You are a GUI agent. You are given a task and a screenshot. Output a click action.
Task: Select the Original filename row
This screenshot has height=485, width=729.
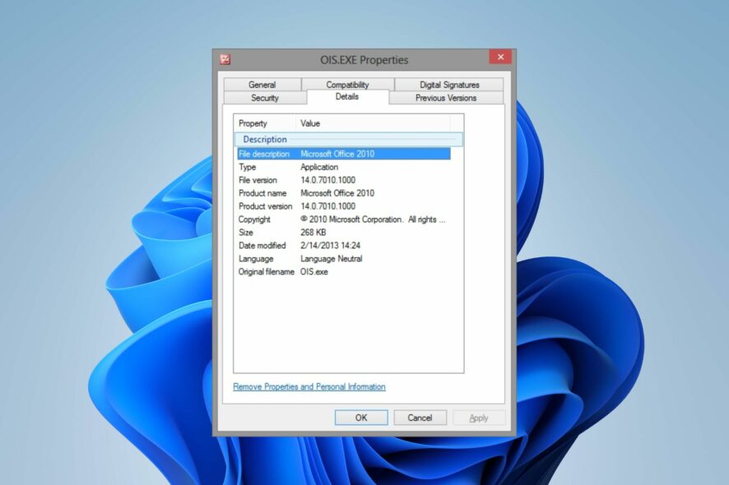(344, 272)
